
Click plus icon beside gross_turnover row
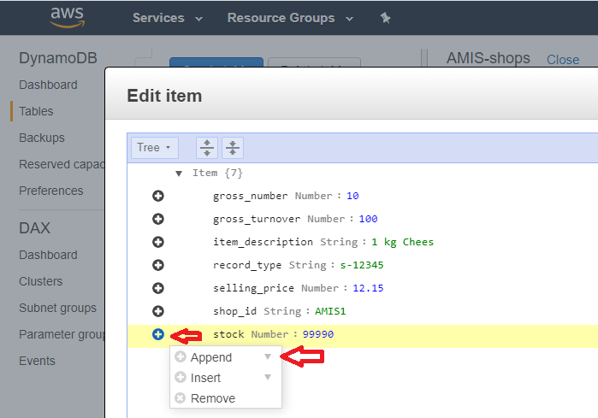tap(157, 219)
